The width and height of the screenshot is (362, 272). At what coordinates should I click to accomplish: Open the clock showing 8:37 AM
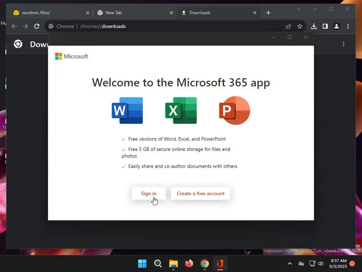(x=338, y=263)
